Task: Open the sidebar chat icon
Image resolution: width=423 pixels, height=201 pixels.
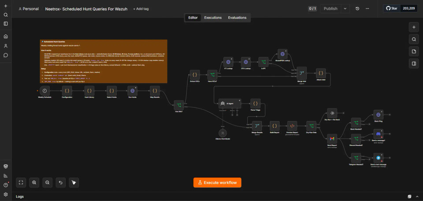Action: pyautogui.click(x=6, y=55)
